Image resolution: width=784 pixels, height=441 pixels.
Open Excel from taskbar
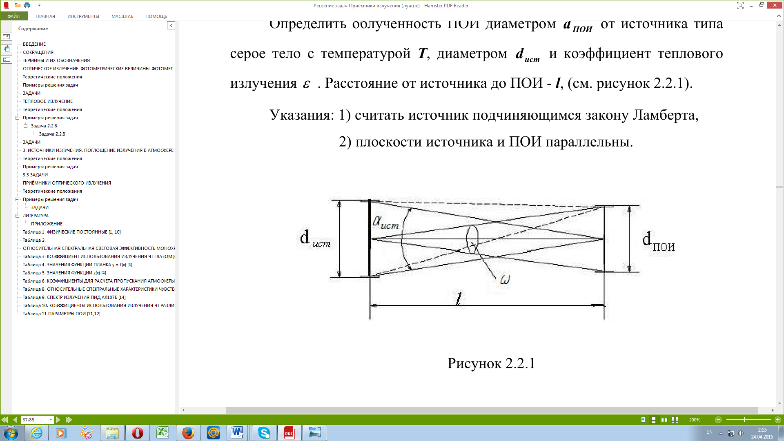tap(163, 433)
